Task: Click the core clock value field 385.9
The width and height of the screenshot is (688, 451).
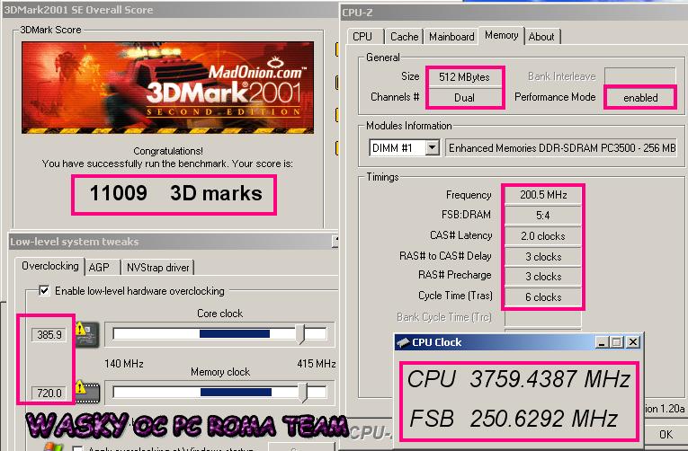Action: click(x=49, y=335)
